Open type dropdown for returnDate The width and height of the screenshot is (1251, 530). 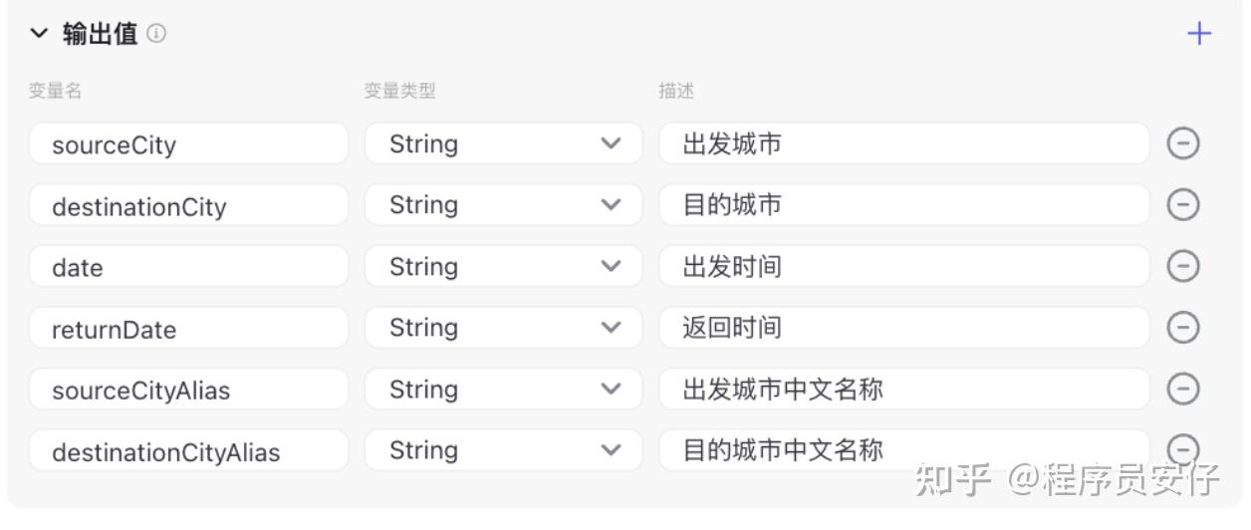click(x=503, y=328)
